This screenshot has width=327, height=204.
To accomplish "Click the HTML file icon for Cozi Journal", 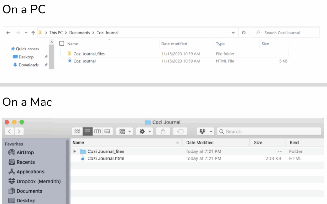I will pyautogui.click(x=70, y=60).
